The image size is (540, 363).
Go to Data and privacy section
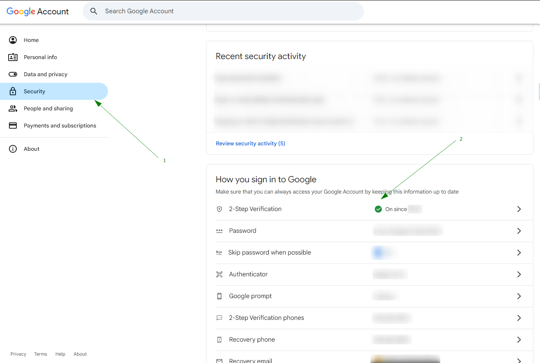(45, 74)
